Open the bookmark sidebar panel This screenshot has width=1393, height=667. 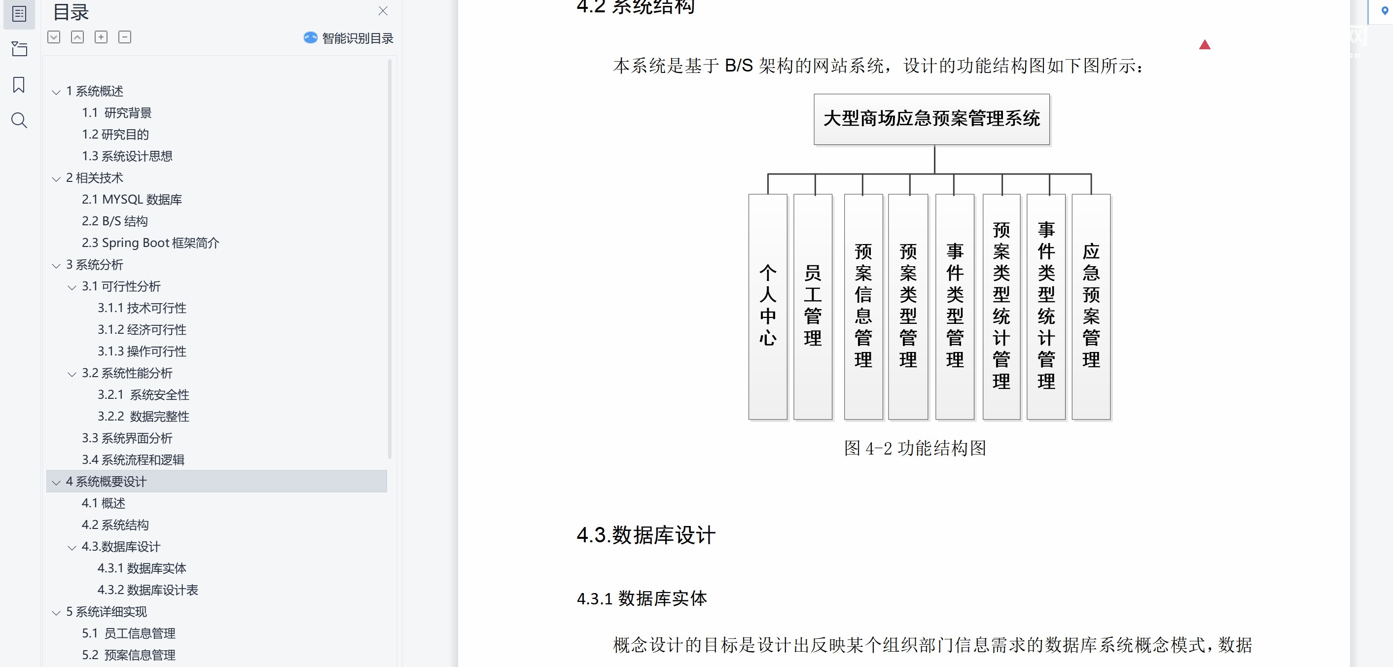tap(19, 85)
